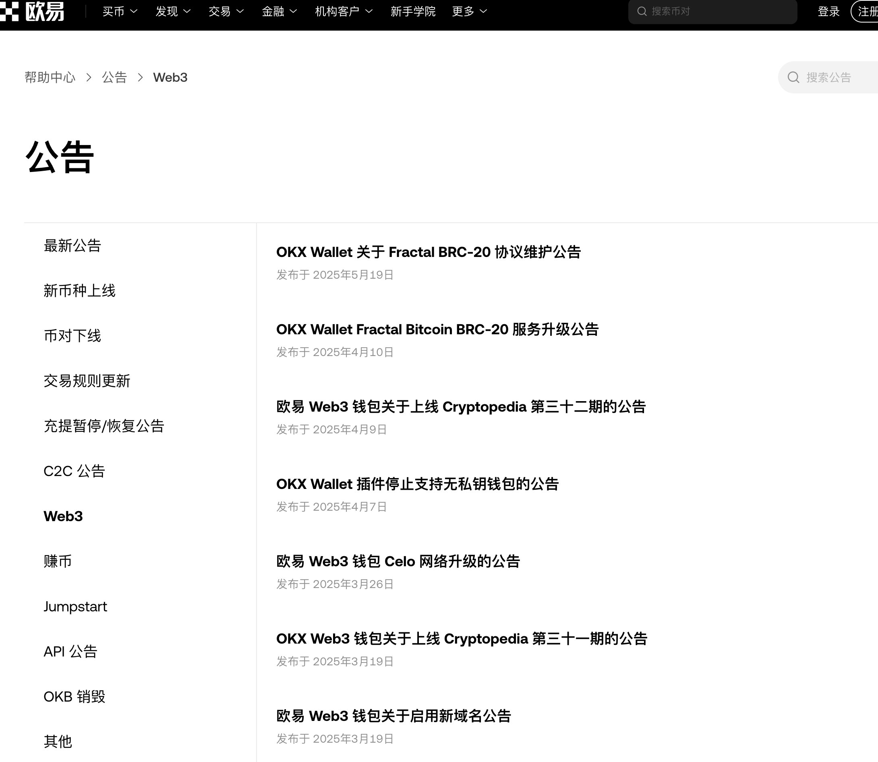
Task: Open 新手学院 in top navigation
Action: 413,12
